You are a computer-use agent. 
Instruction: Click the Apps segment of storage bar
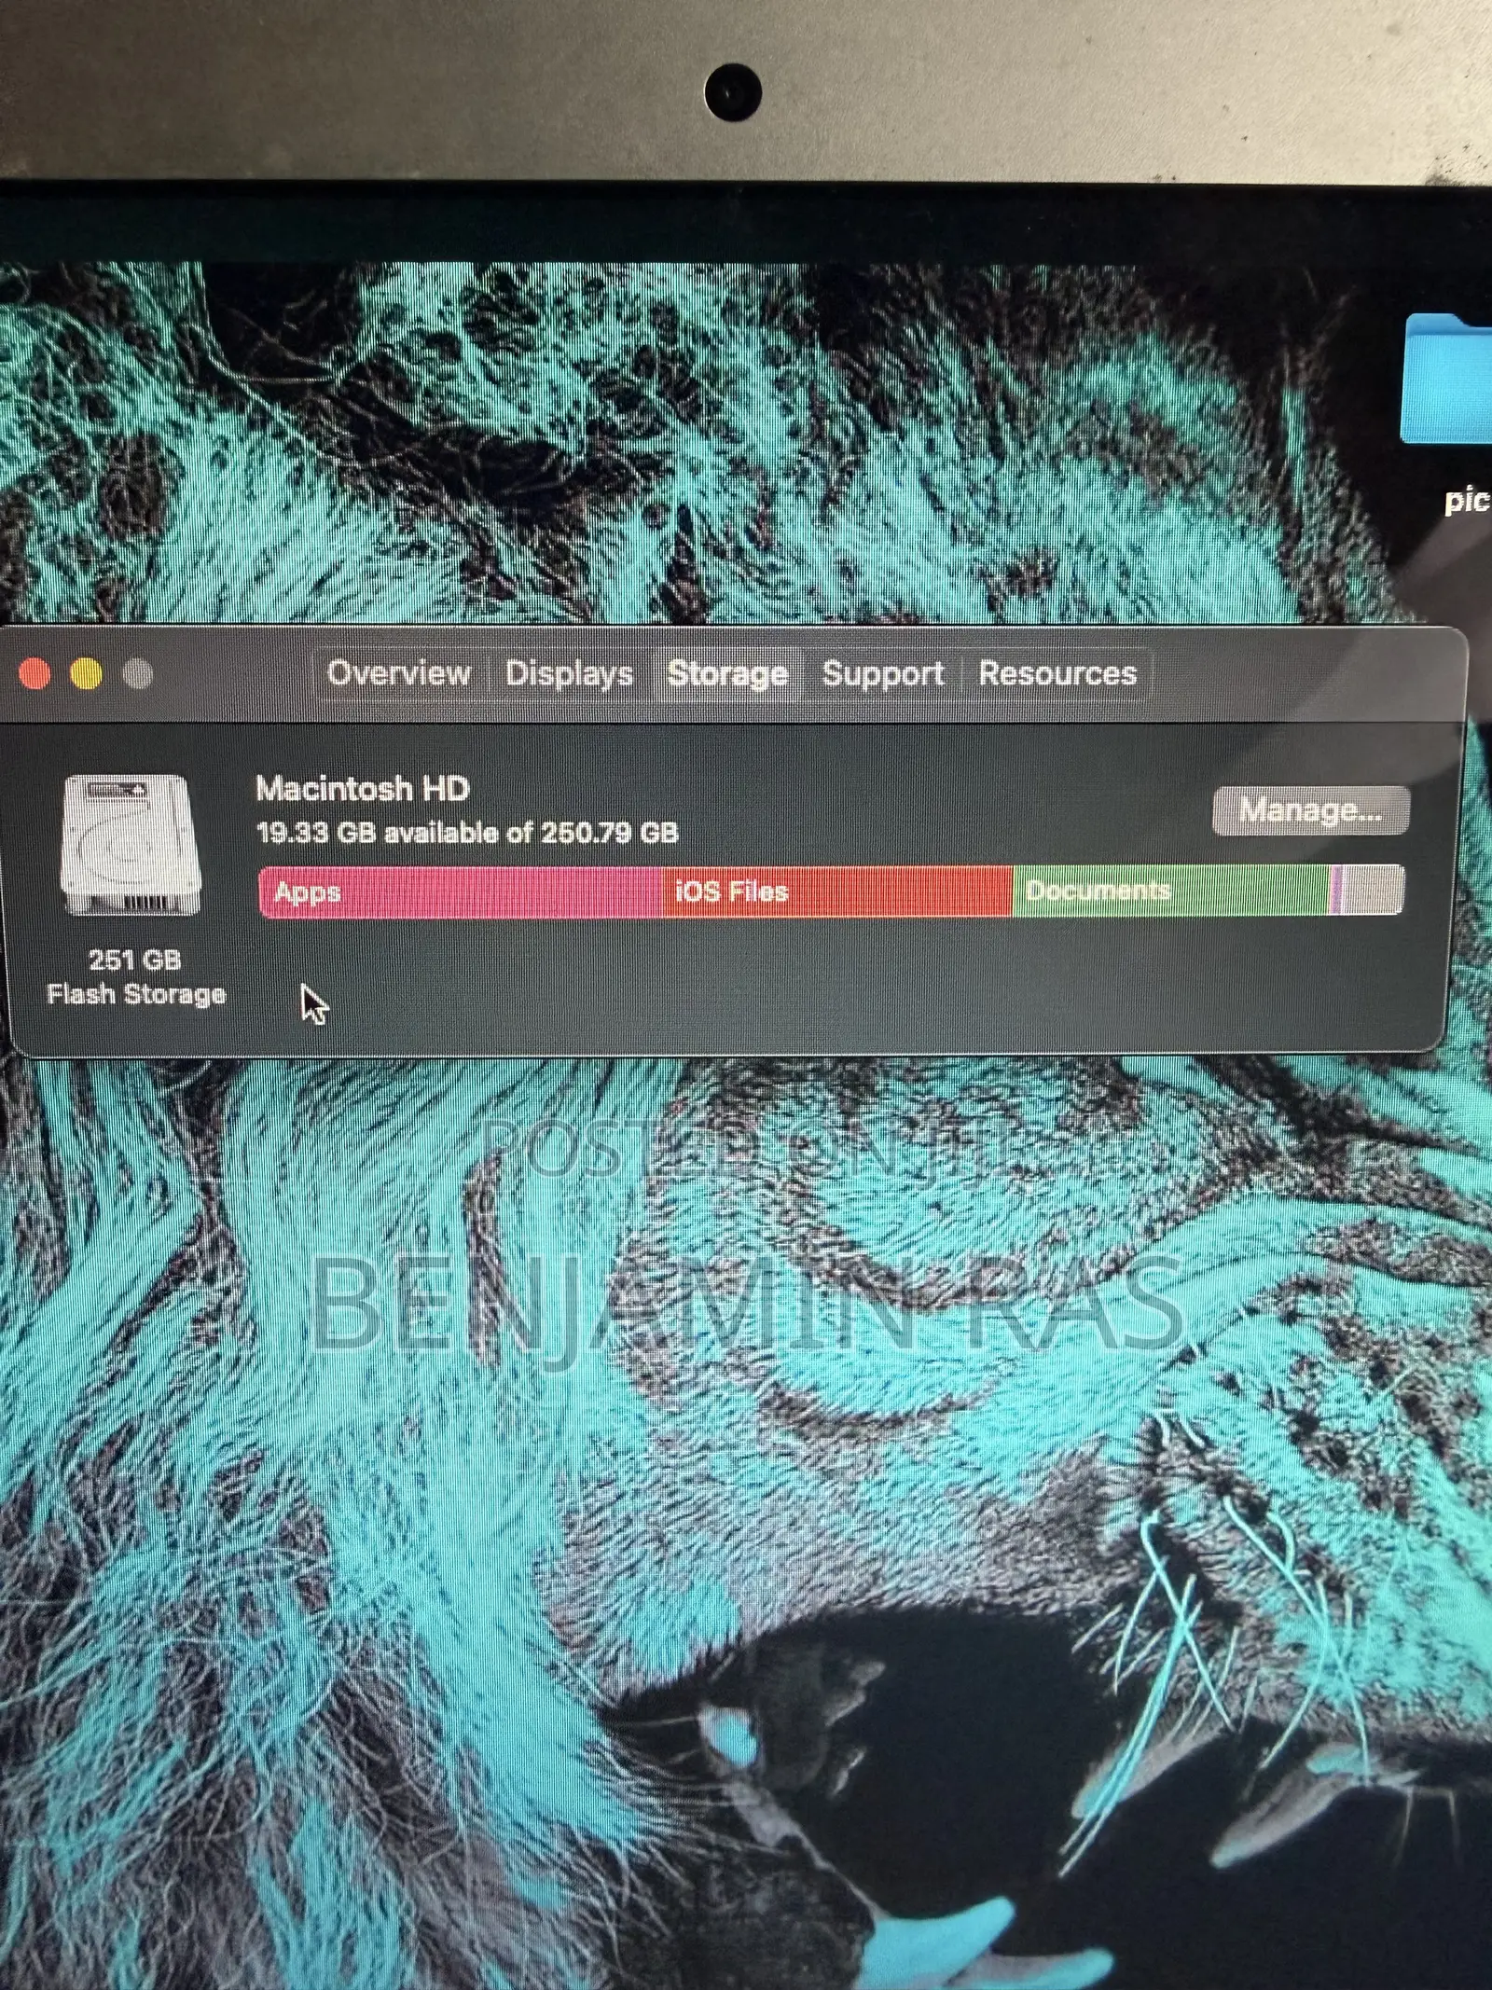[x=461, y=891]
